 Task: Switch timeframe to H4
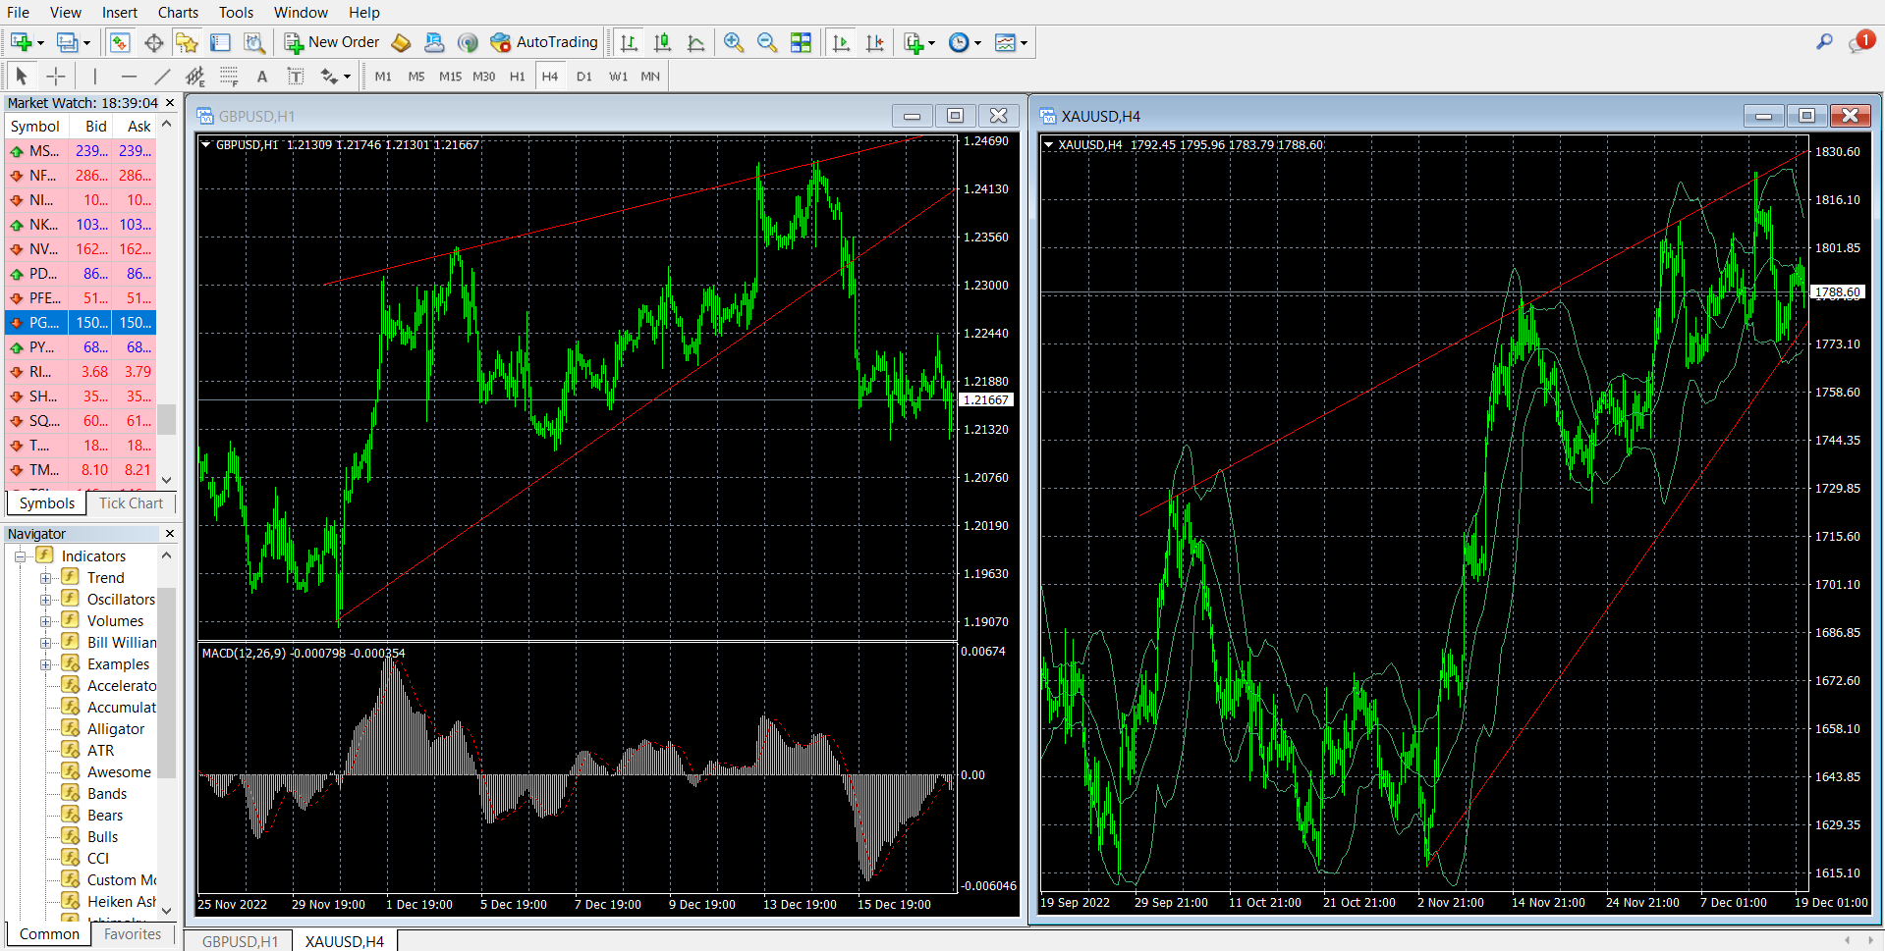coord(550,77)
